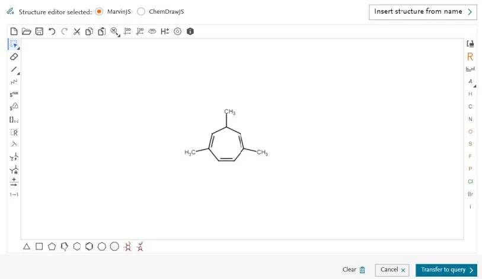Open the single bond tool menu
The image size is (482, 279).
[x=14, y=69]
